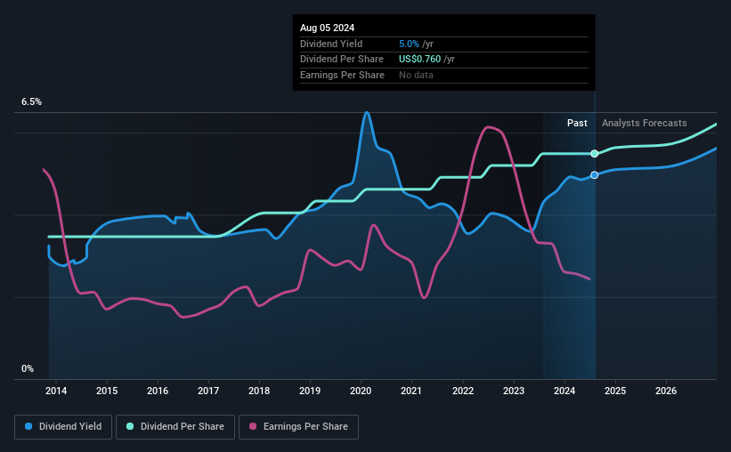Toggle the Dividend Per Share legend button
The width and height of the screenshot is (731, 452).
175,427
